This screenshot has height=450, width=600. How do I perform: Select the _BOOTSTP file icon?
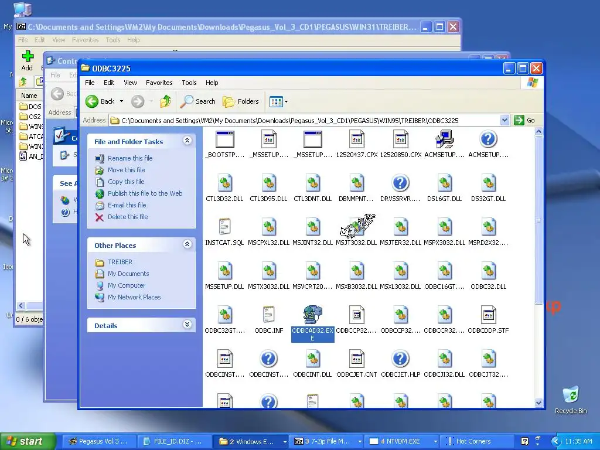coord(224,139)
